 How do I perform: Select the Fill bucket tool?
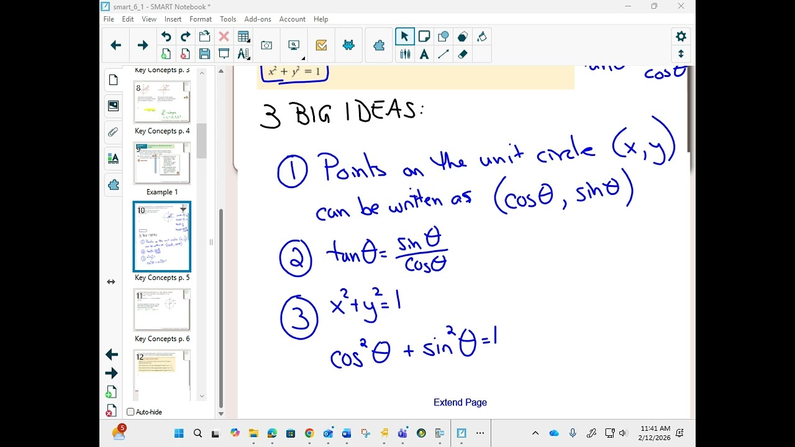[x=482, y=37]
